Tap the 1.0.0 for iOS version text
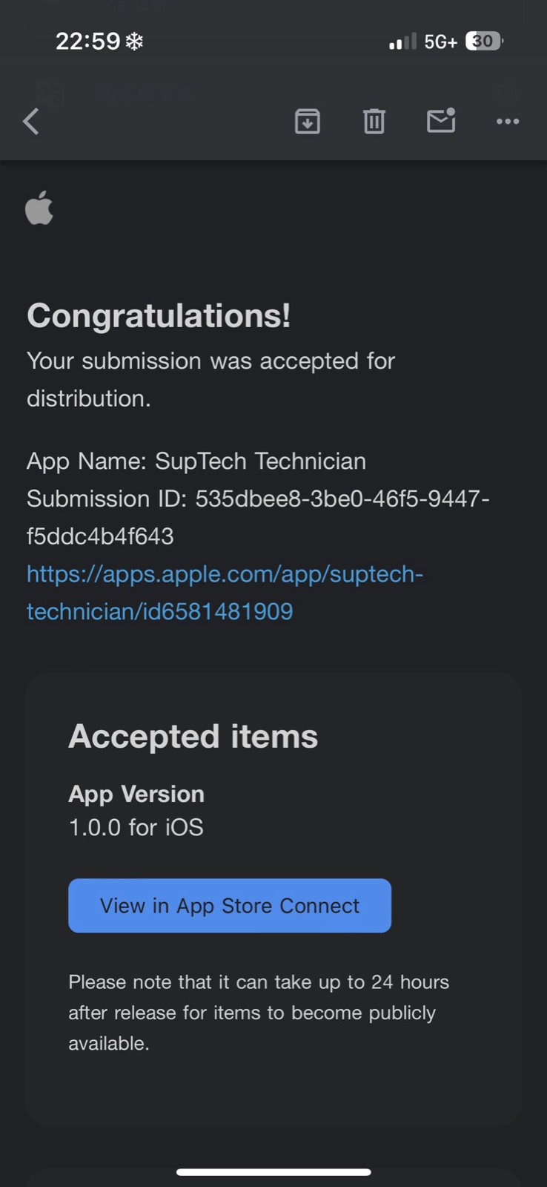The height and width of the screenshot is (1187, 547). click(x=136, y=827)
